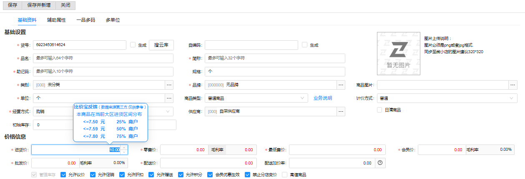Click the 供应商 field showing 自采供应商
The height and width of the screenshot is (179, 525).
(x=271, y=111)
